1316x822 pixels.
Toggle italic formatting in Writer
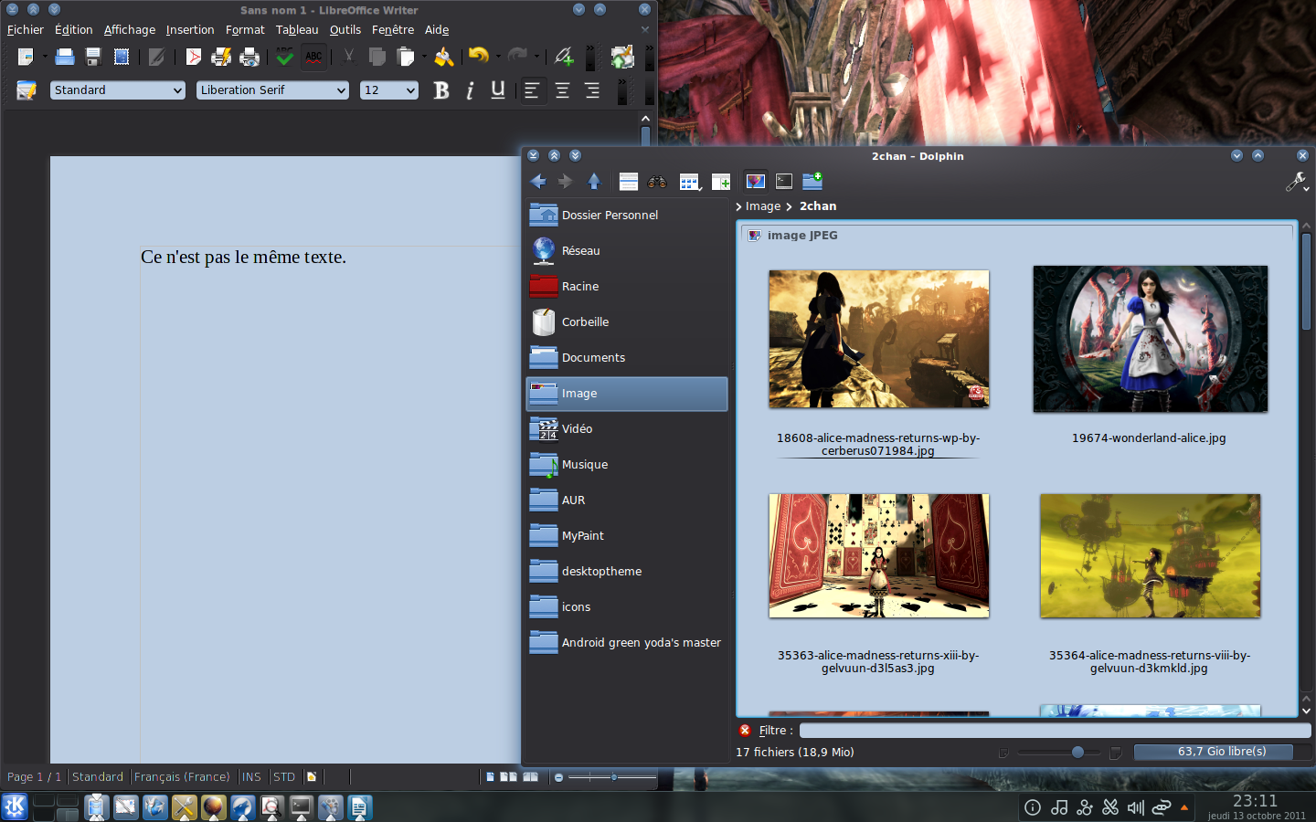[470, 90]
